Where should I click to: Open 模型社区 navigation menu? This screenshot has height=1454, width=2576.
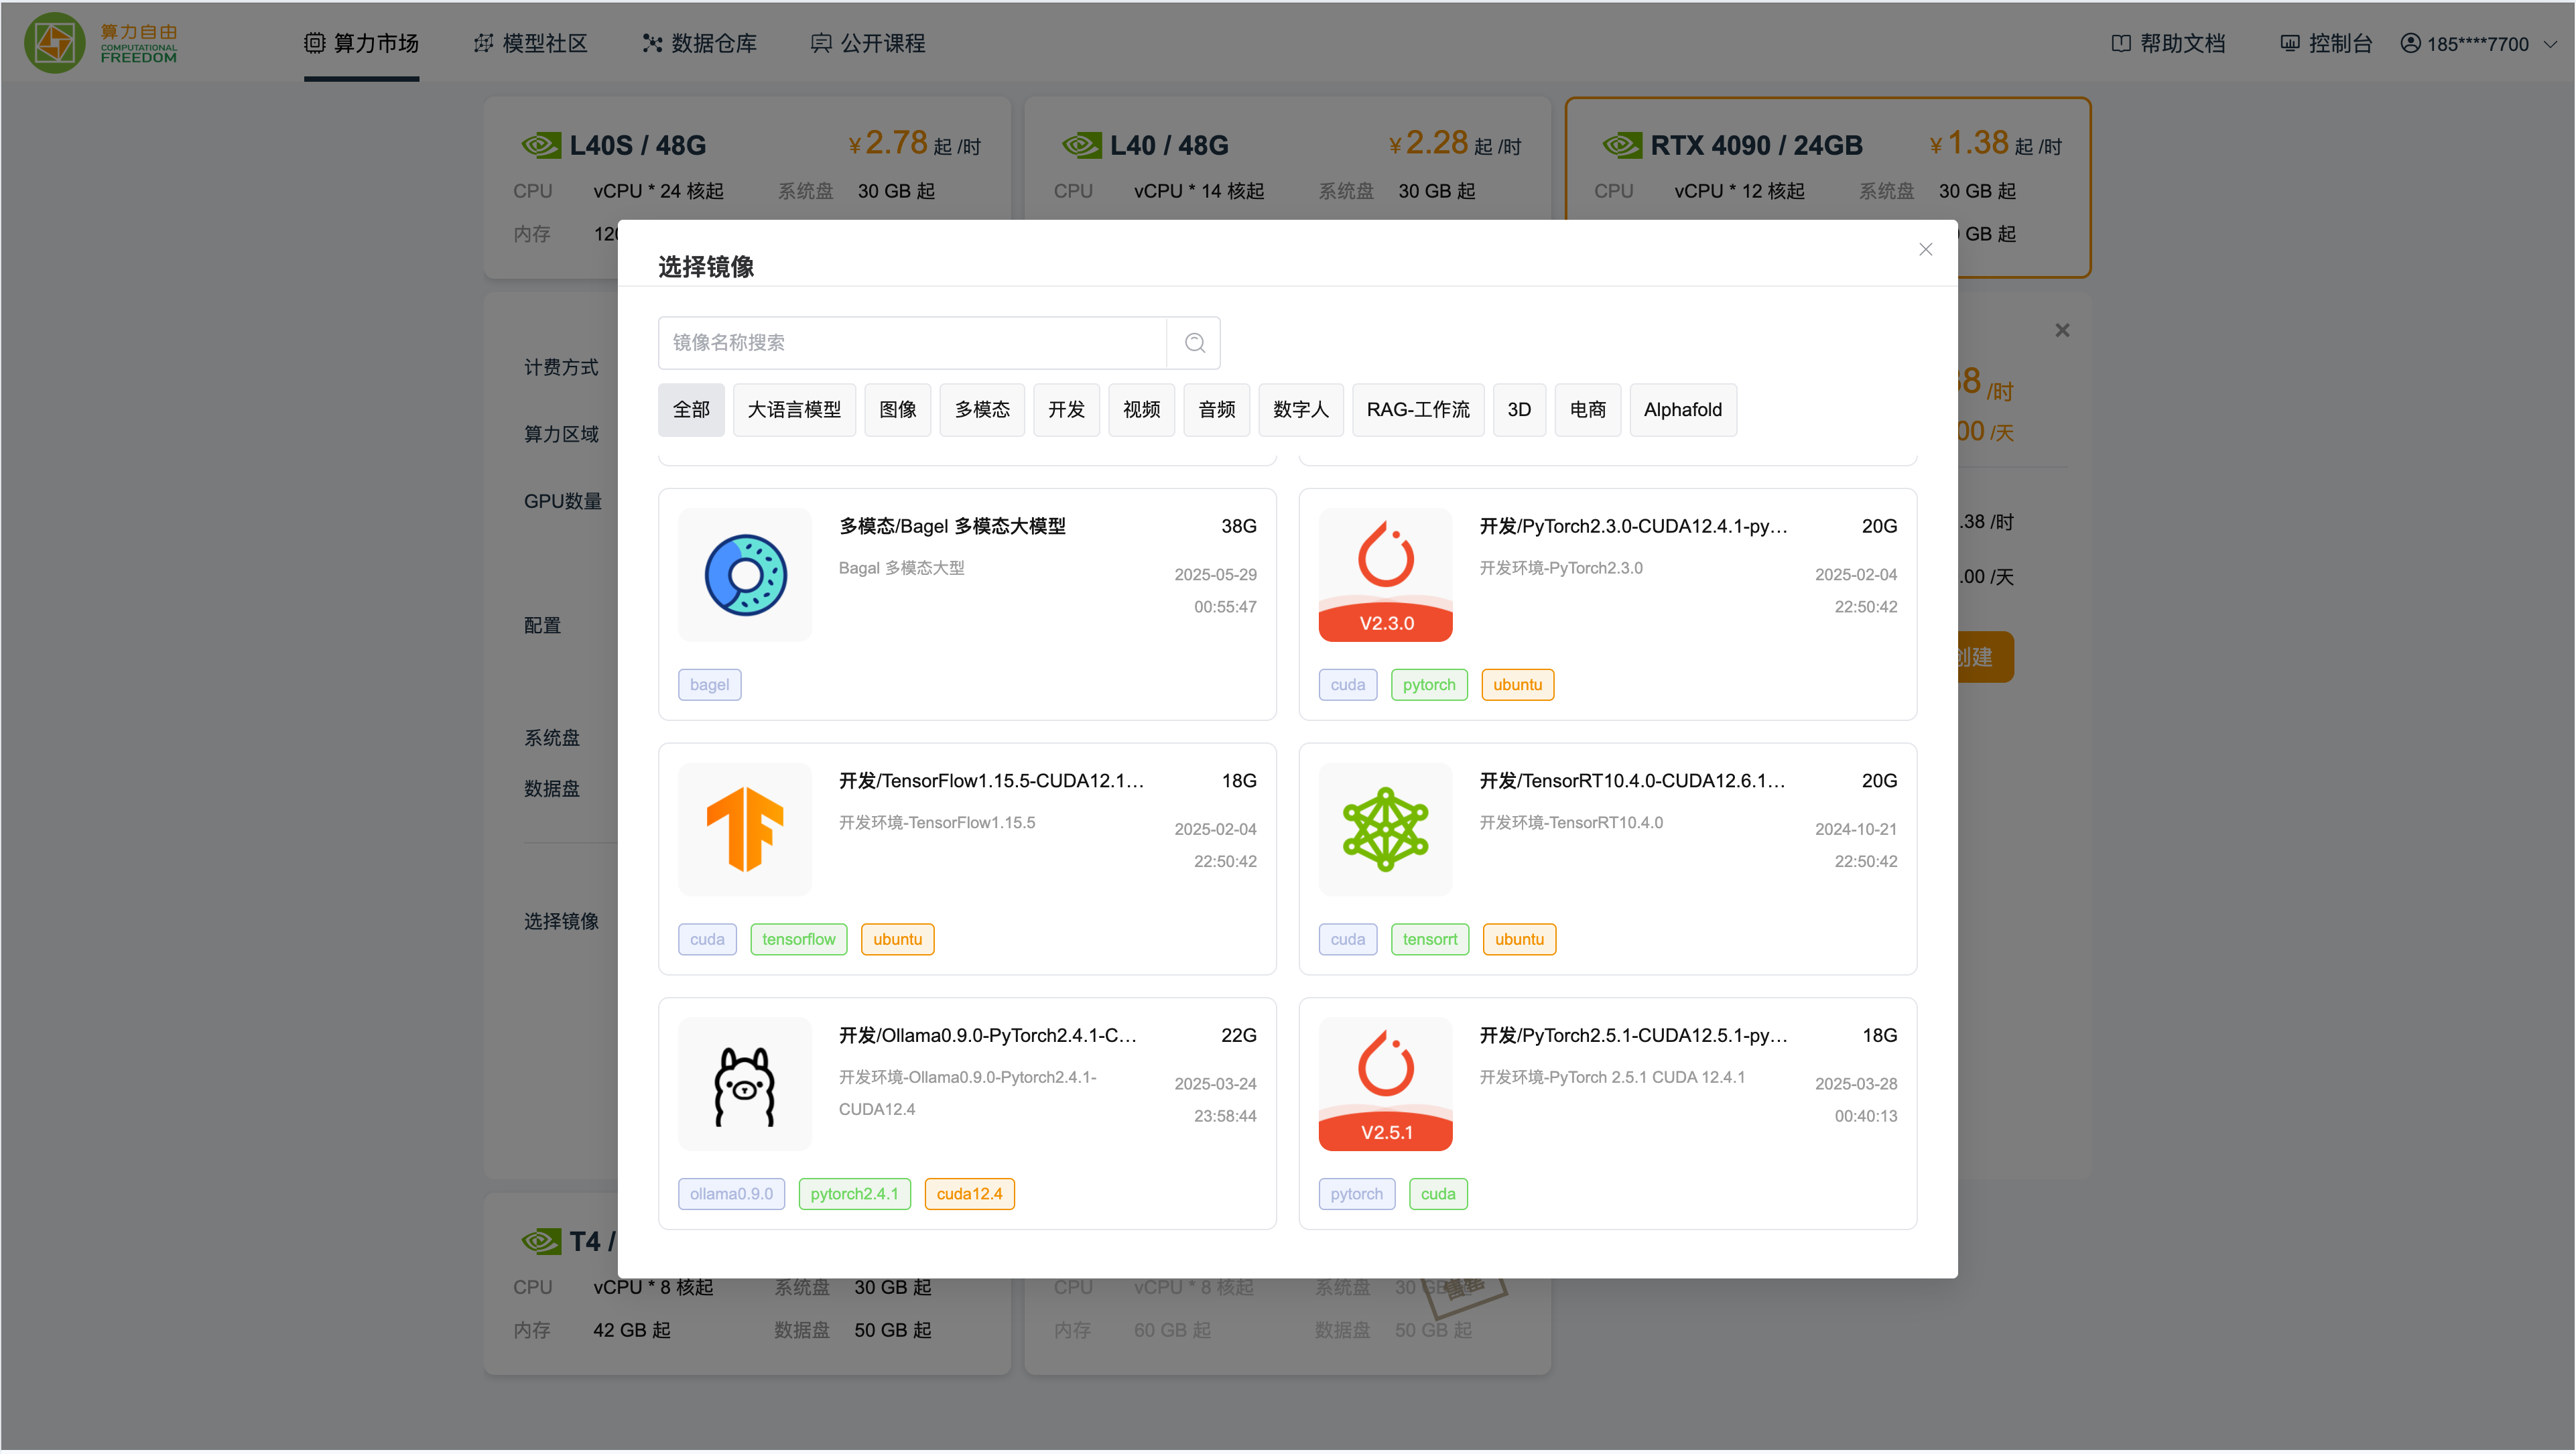pyautogui.click(x=531, y=43)
